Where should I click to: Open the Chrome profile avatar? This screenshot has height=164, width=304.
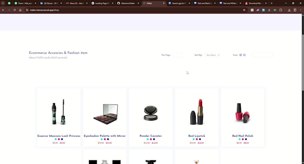click(295, 10)
